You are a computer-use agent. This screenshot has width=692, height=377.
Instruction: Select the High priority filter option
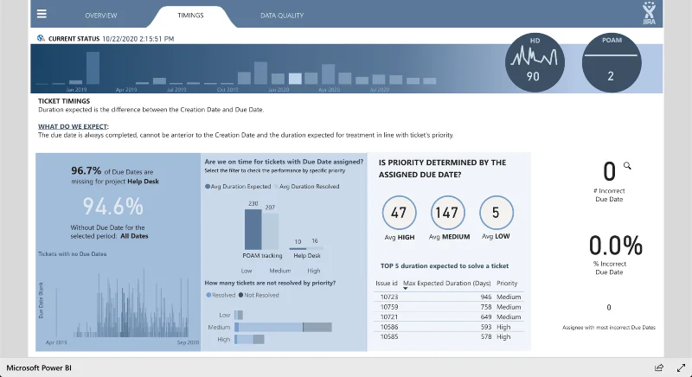point(314,271)
